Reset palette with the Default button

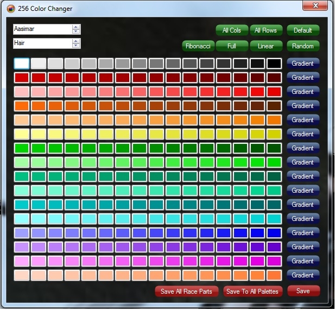[x=303, y=30]
